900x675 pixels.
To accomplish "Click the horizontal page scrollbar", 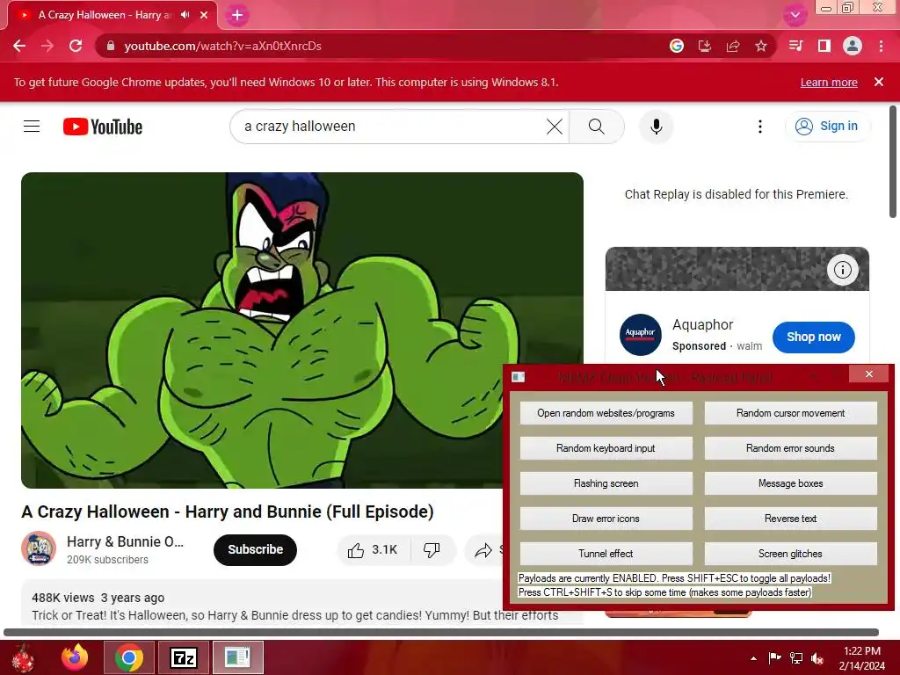I will [441, 633].
